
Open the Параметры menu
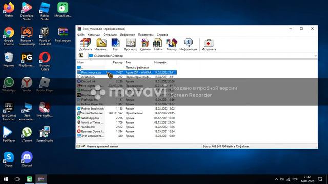pyautogui.click(x=146, y=35)
